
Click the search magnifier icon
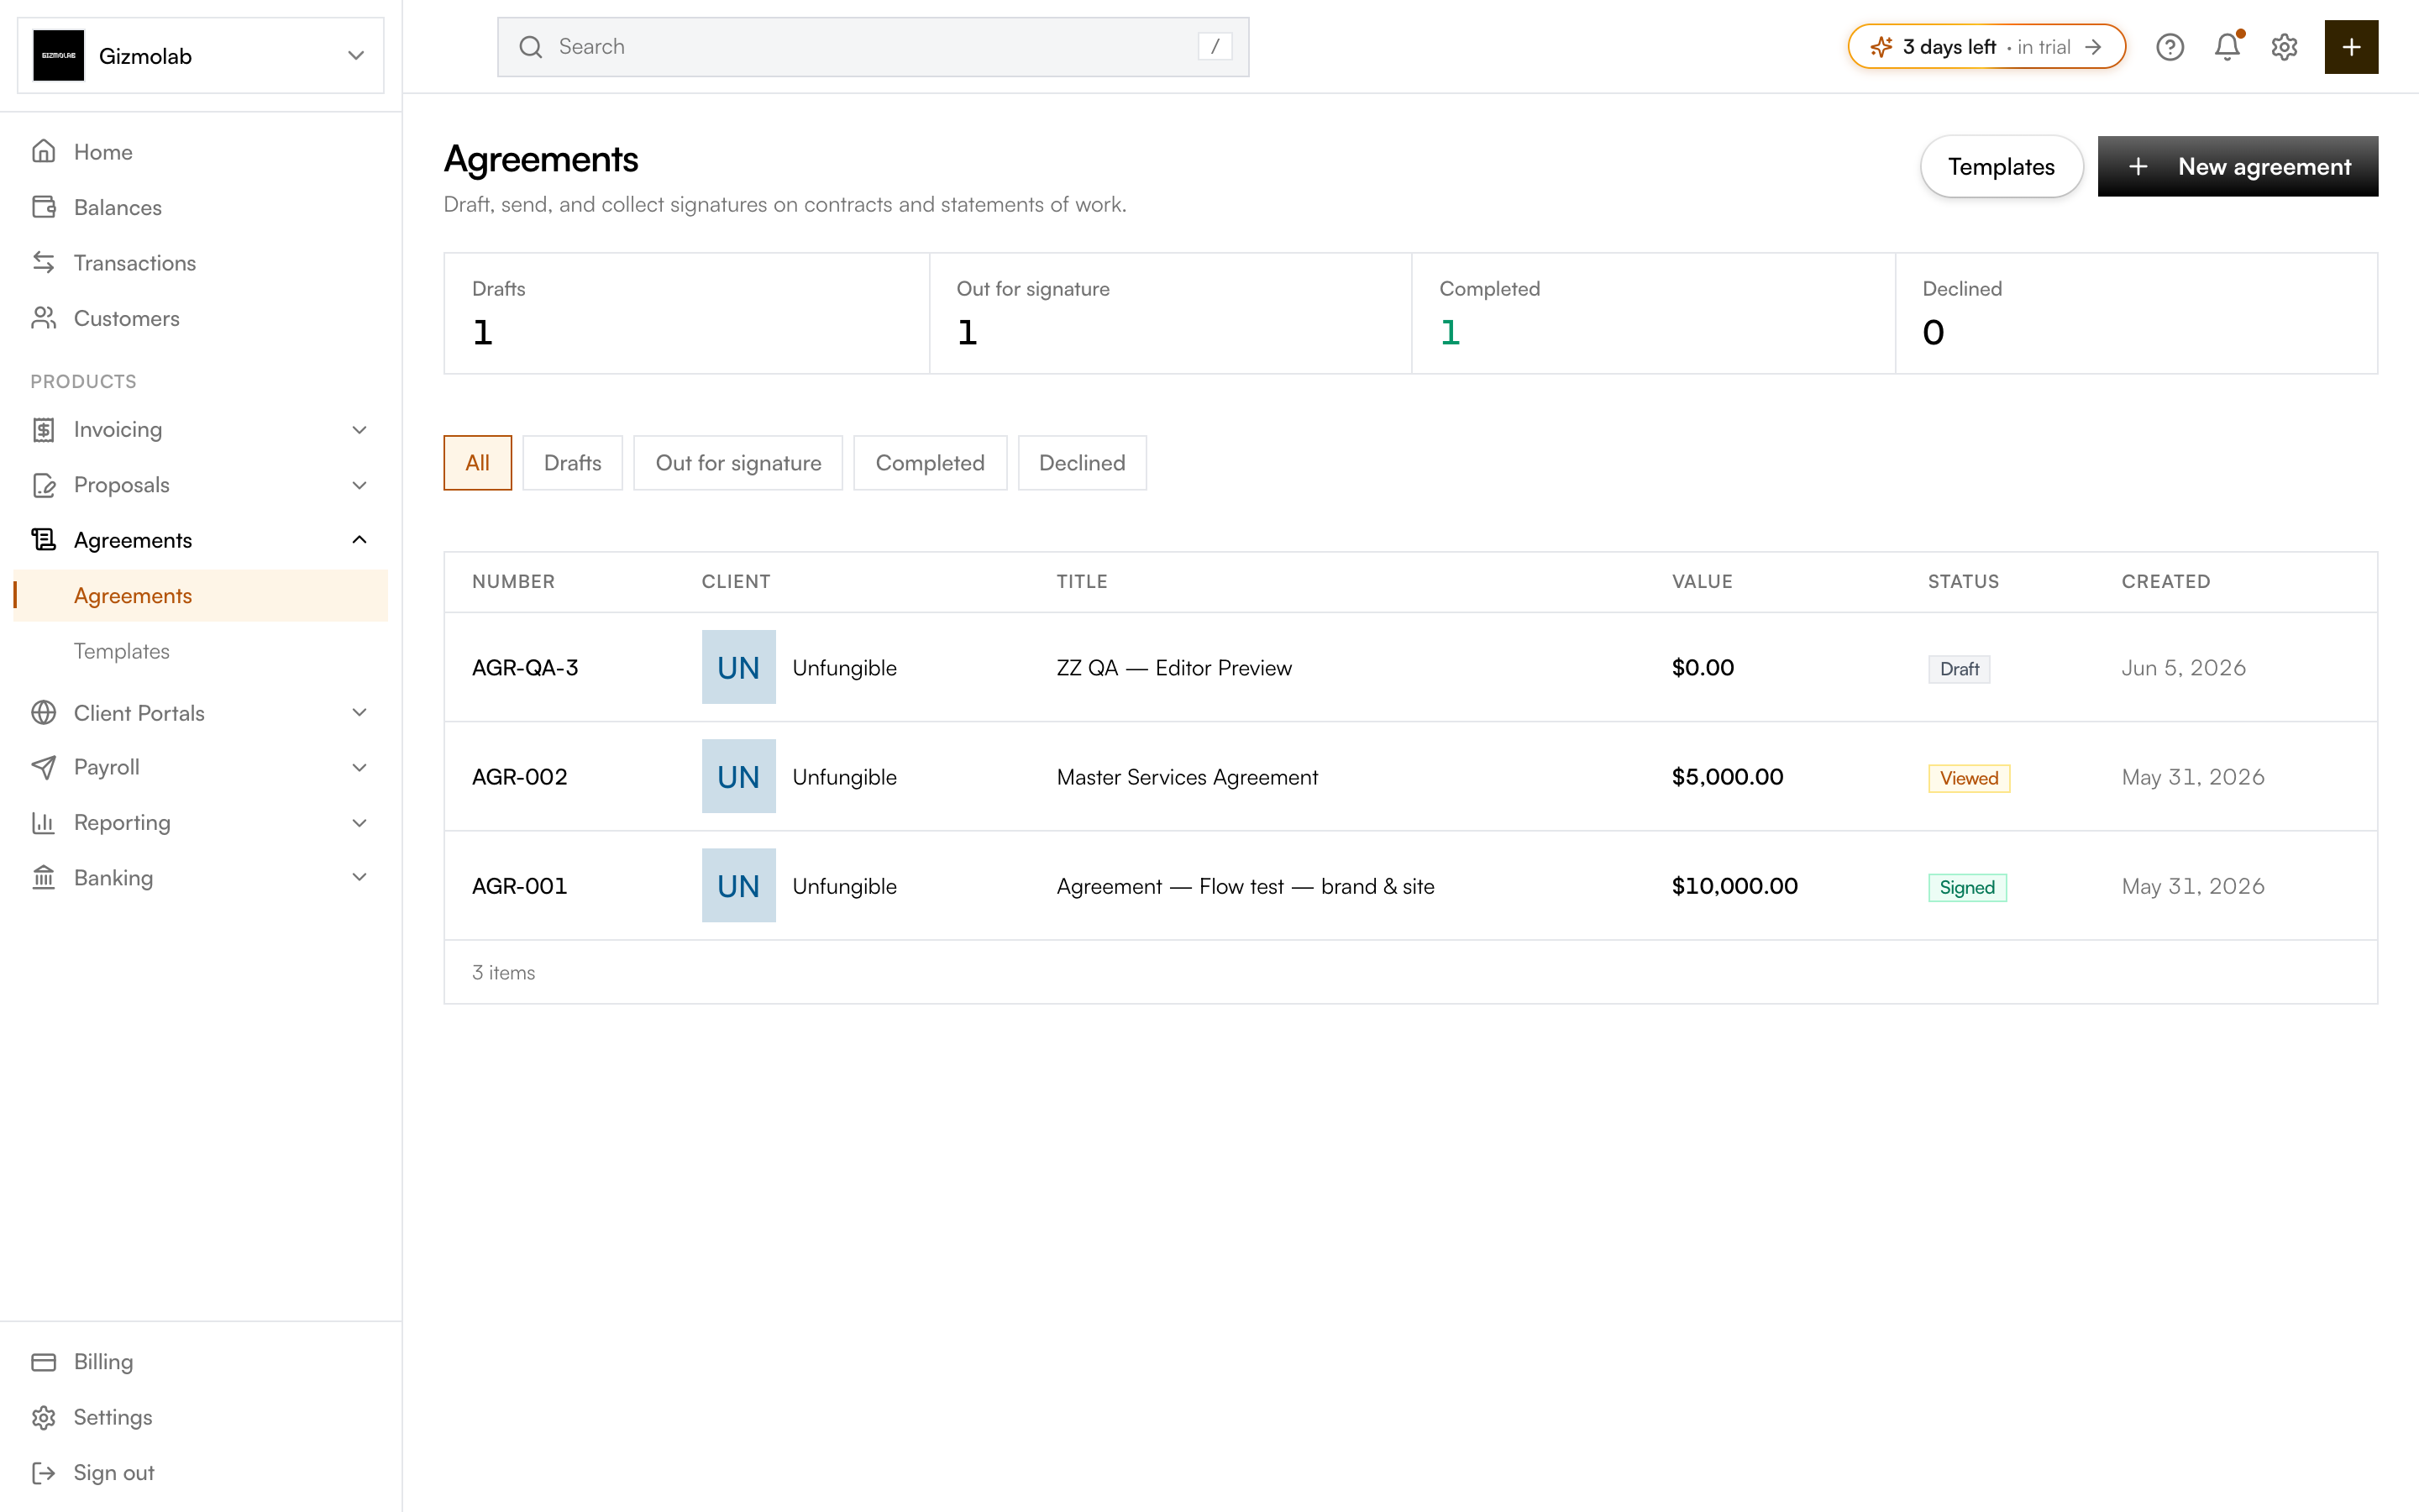[531, 47]
